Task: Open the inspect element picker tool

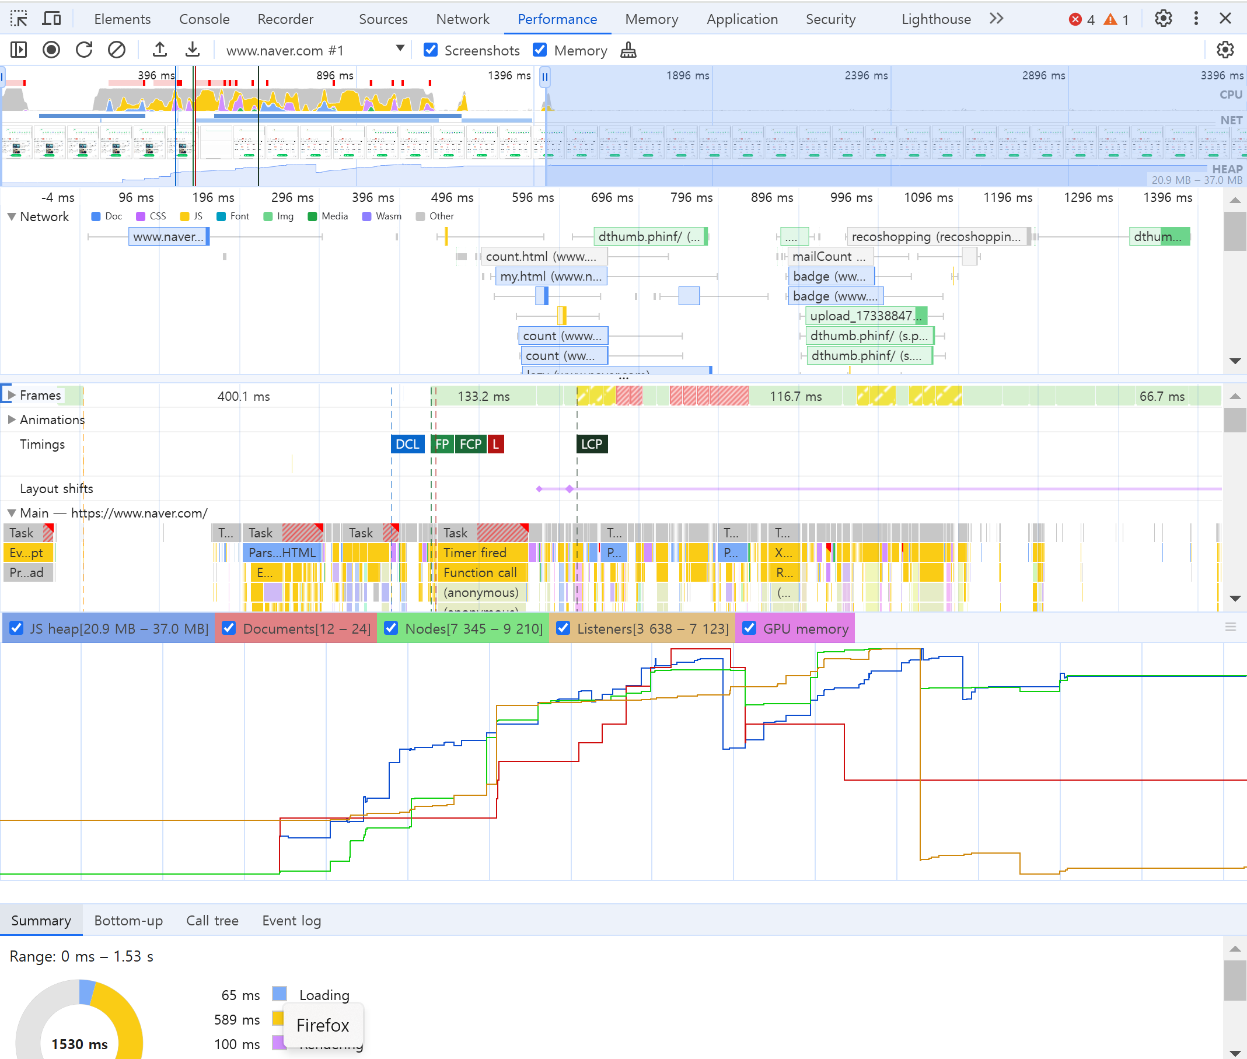Action: pyautogui.click(x=19, y=19)
